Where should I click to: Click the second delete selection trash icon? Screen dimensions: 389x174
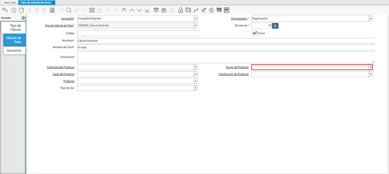click(x=45, y=10)
